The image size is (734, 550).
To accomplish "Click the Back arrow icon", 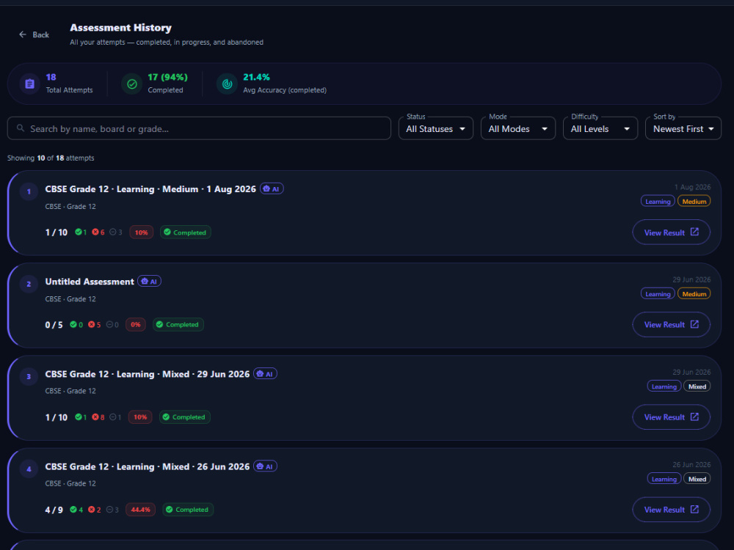I will pos(23,34).
